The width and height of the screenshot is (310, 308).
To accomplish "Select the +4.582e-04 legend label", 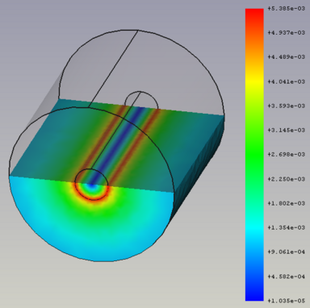I will click(287, 277).
